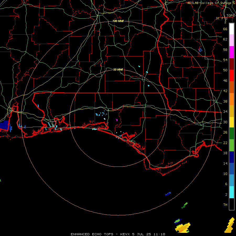Click the 100 NMI range ring label

pos(118,21)
